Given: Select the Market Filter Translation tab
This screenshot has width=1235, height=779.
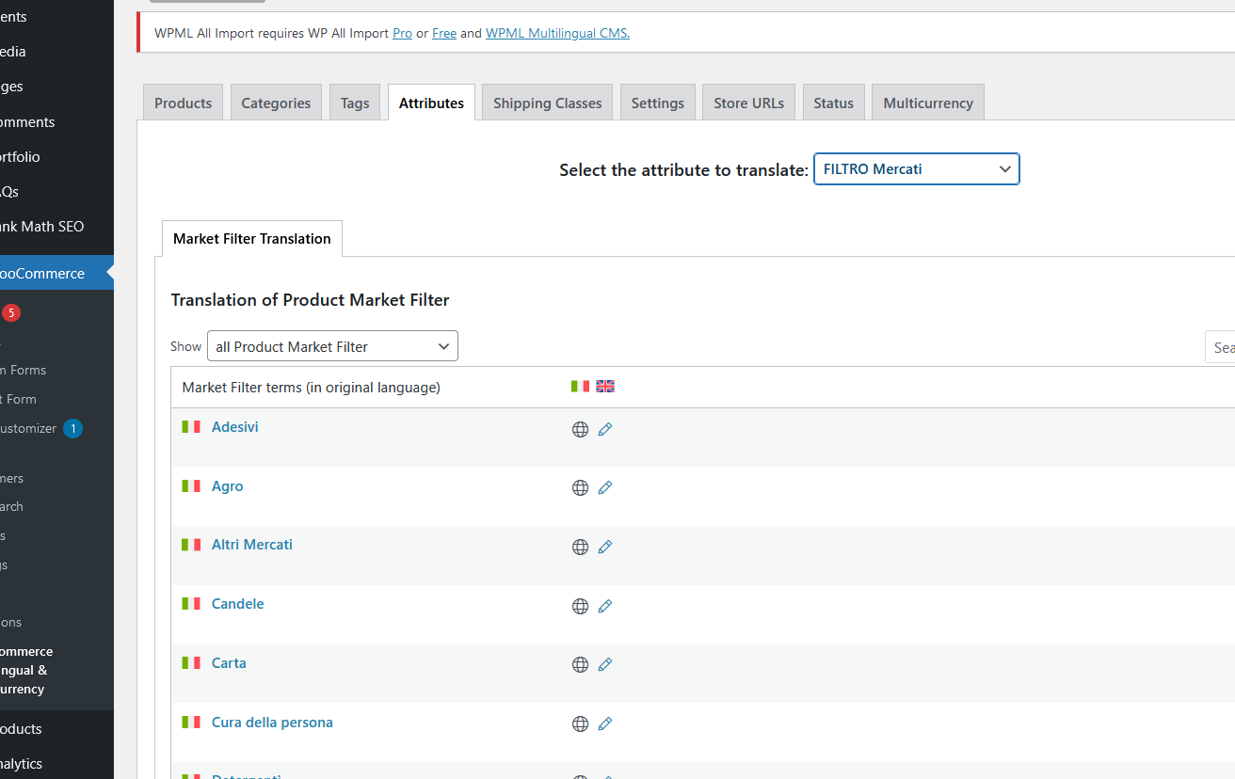Looking at the screenshot, I should pyautogui.click(x=252, y=238).
